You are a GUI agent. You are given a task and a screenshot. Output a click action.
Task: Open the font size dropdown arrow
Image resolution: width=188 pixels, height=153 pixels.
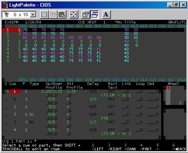click(x=33, y=15)
